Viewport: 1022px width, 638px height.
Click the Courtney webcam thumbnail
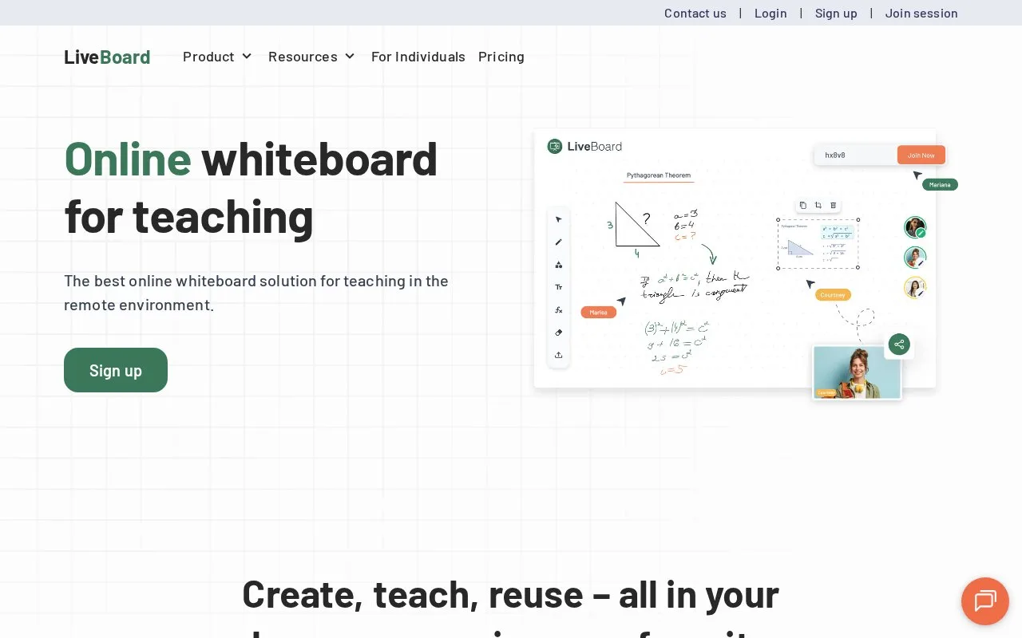(x=857, y=372)
